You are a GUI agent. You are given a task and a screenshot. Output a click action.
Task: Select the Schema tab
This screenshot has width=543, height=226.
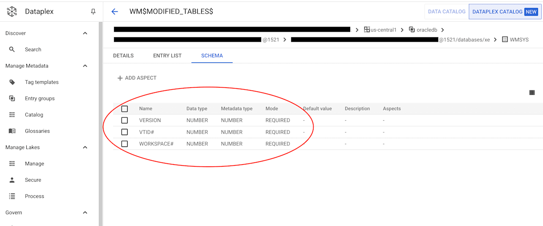coord(212,56)
